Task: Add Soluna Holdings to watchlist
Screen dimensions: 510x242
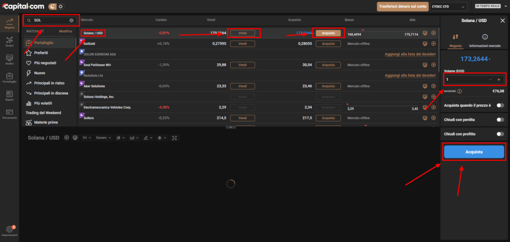Action: pos(433,97)
